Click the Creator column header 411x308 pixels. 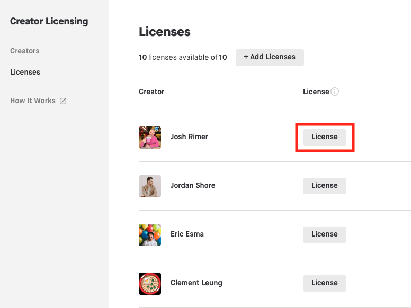click(151, 92)
